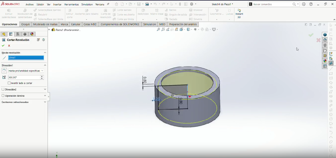336x158 pixels.
Task: Open File Explorer folder icon in task pane
Action: (325, 50)
